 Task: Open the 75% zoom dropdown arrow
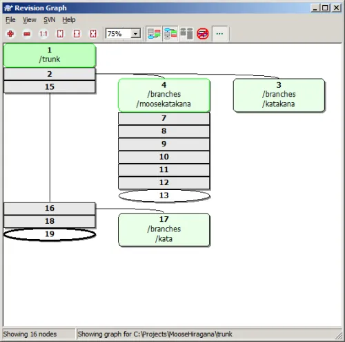pyautogui.click(x=136, y=34)
